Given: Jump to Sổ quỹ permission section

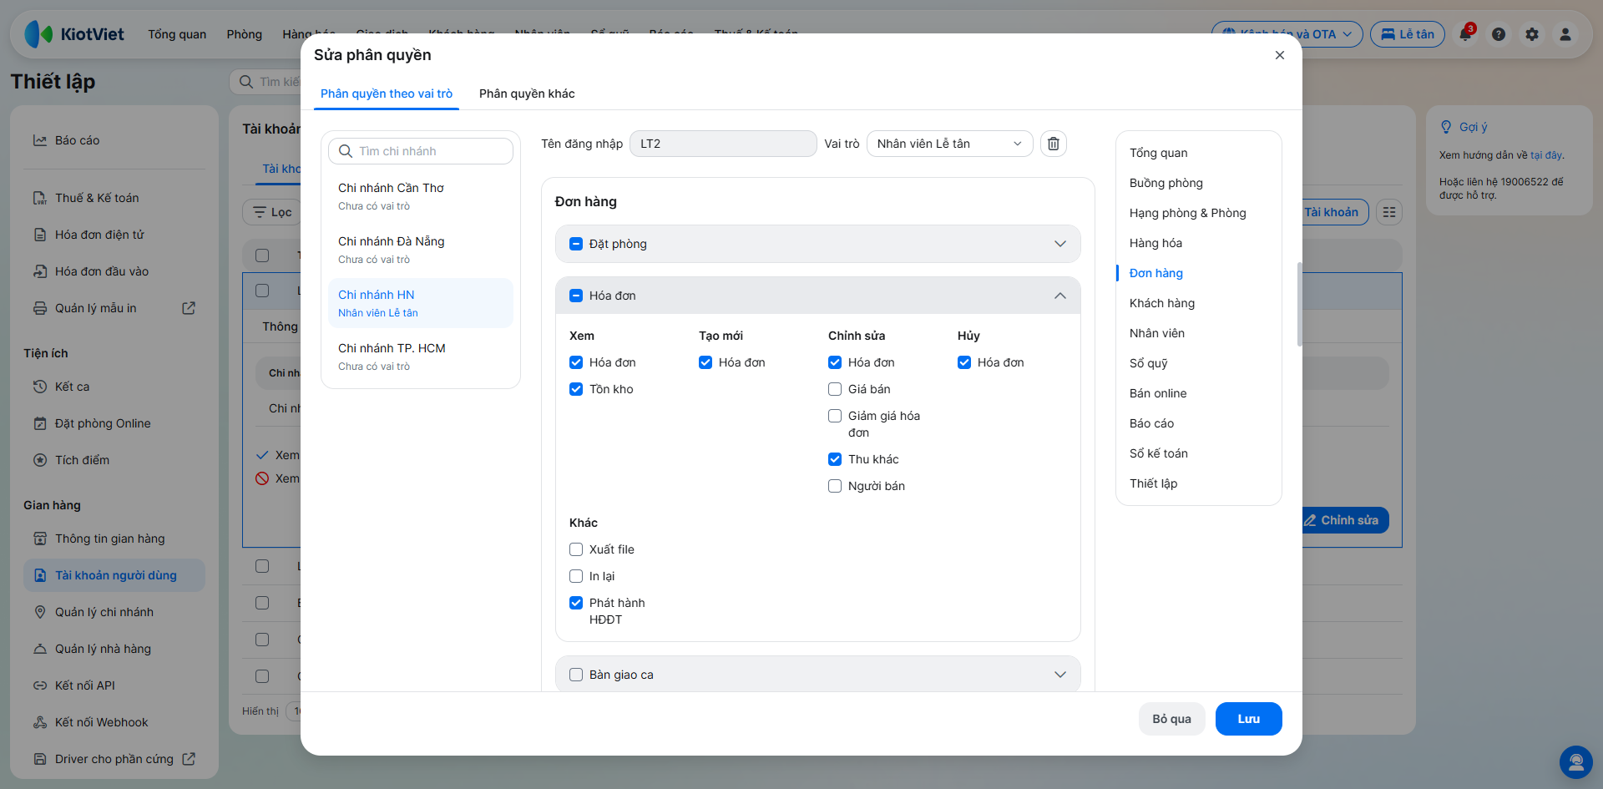Looking at the screenshot, I should tap(1149, 363).
